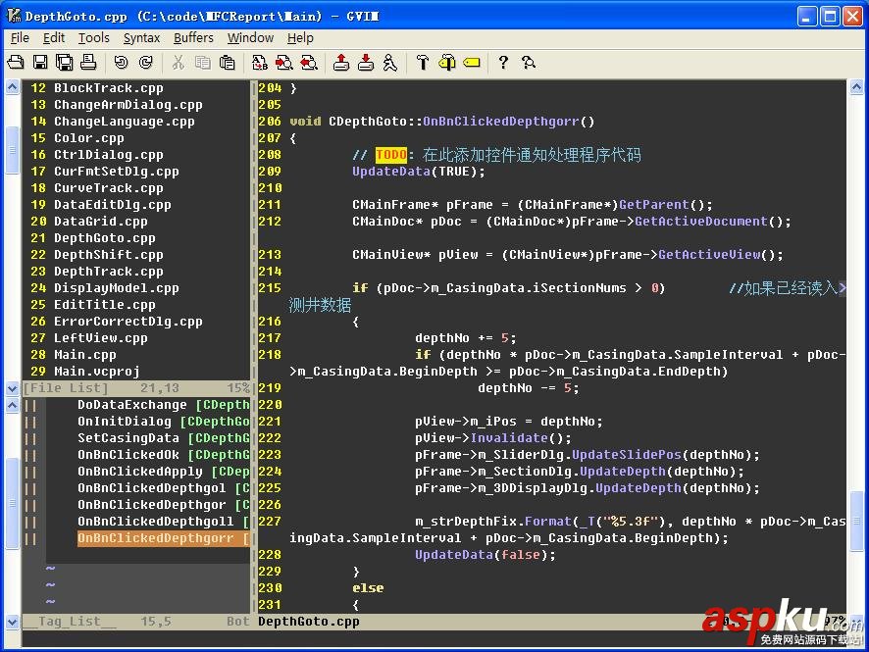Open the Help menu

(x=300, y=37)
